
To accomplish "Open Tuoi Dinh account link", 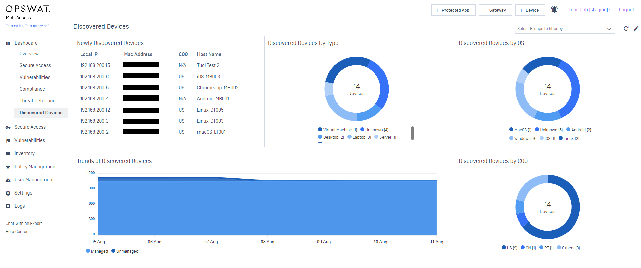I will [x=590, y=10].
